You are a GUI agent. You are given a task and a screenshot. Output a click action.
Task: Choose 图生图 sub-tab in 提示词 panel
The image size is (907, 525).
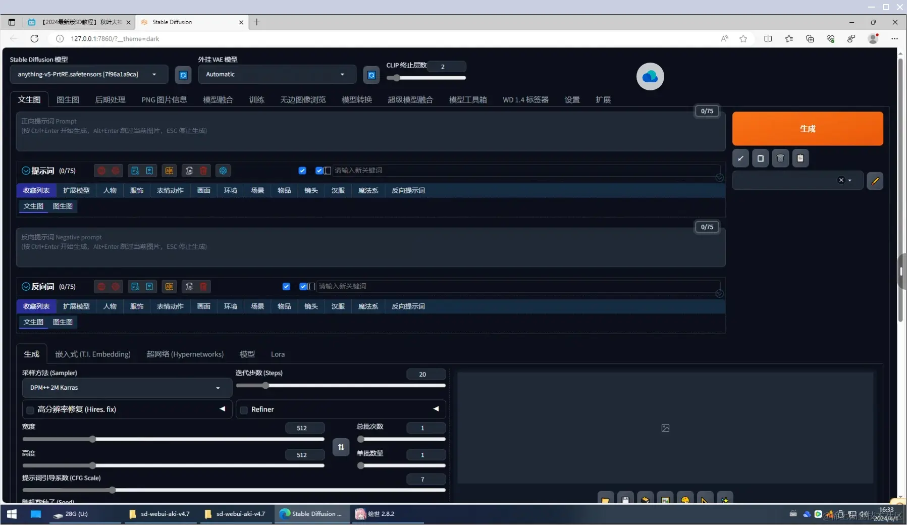(x=63, y=206)
